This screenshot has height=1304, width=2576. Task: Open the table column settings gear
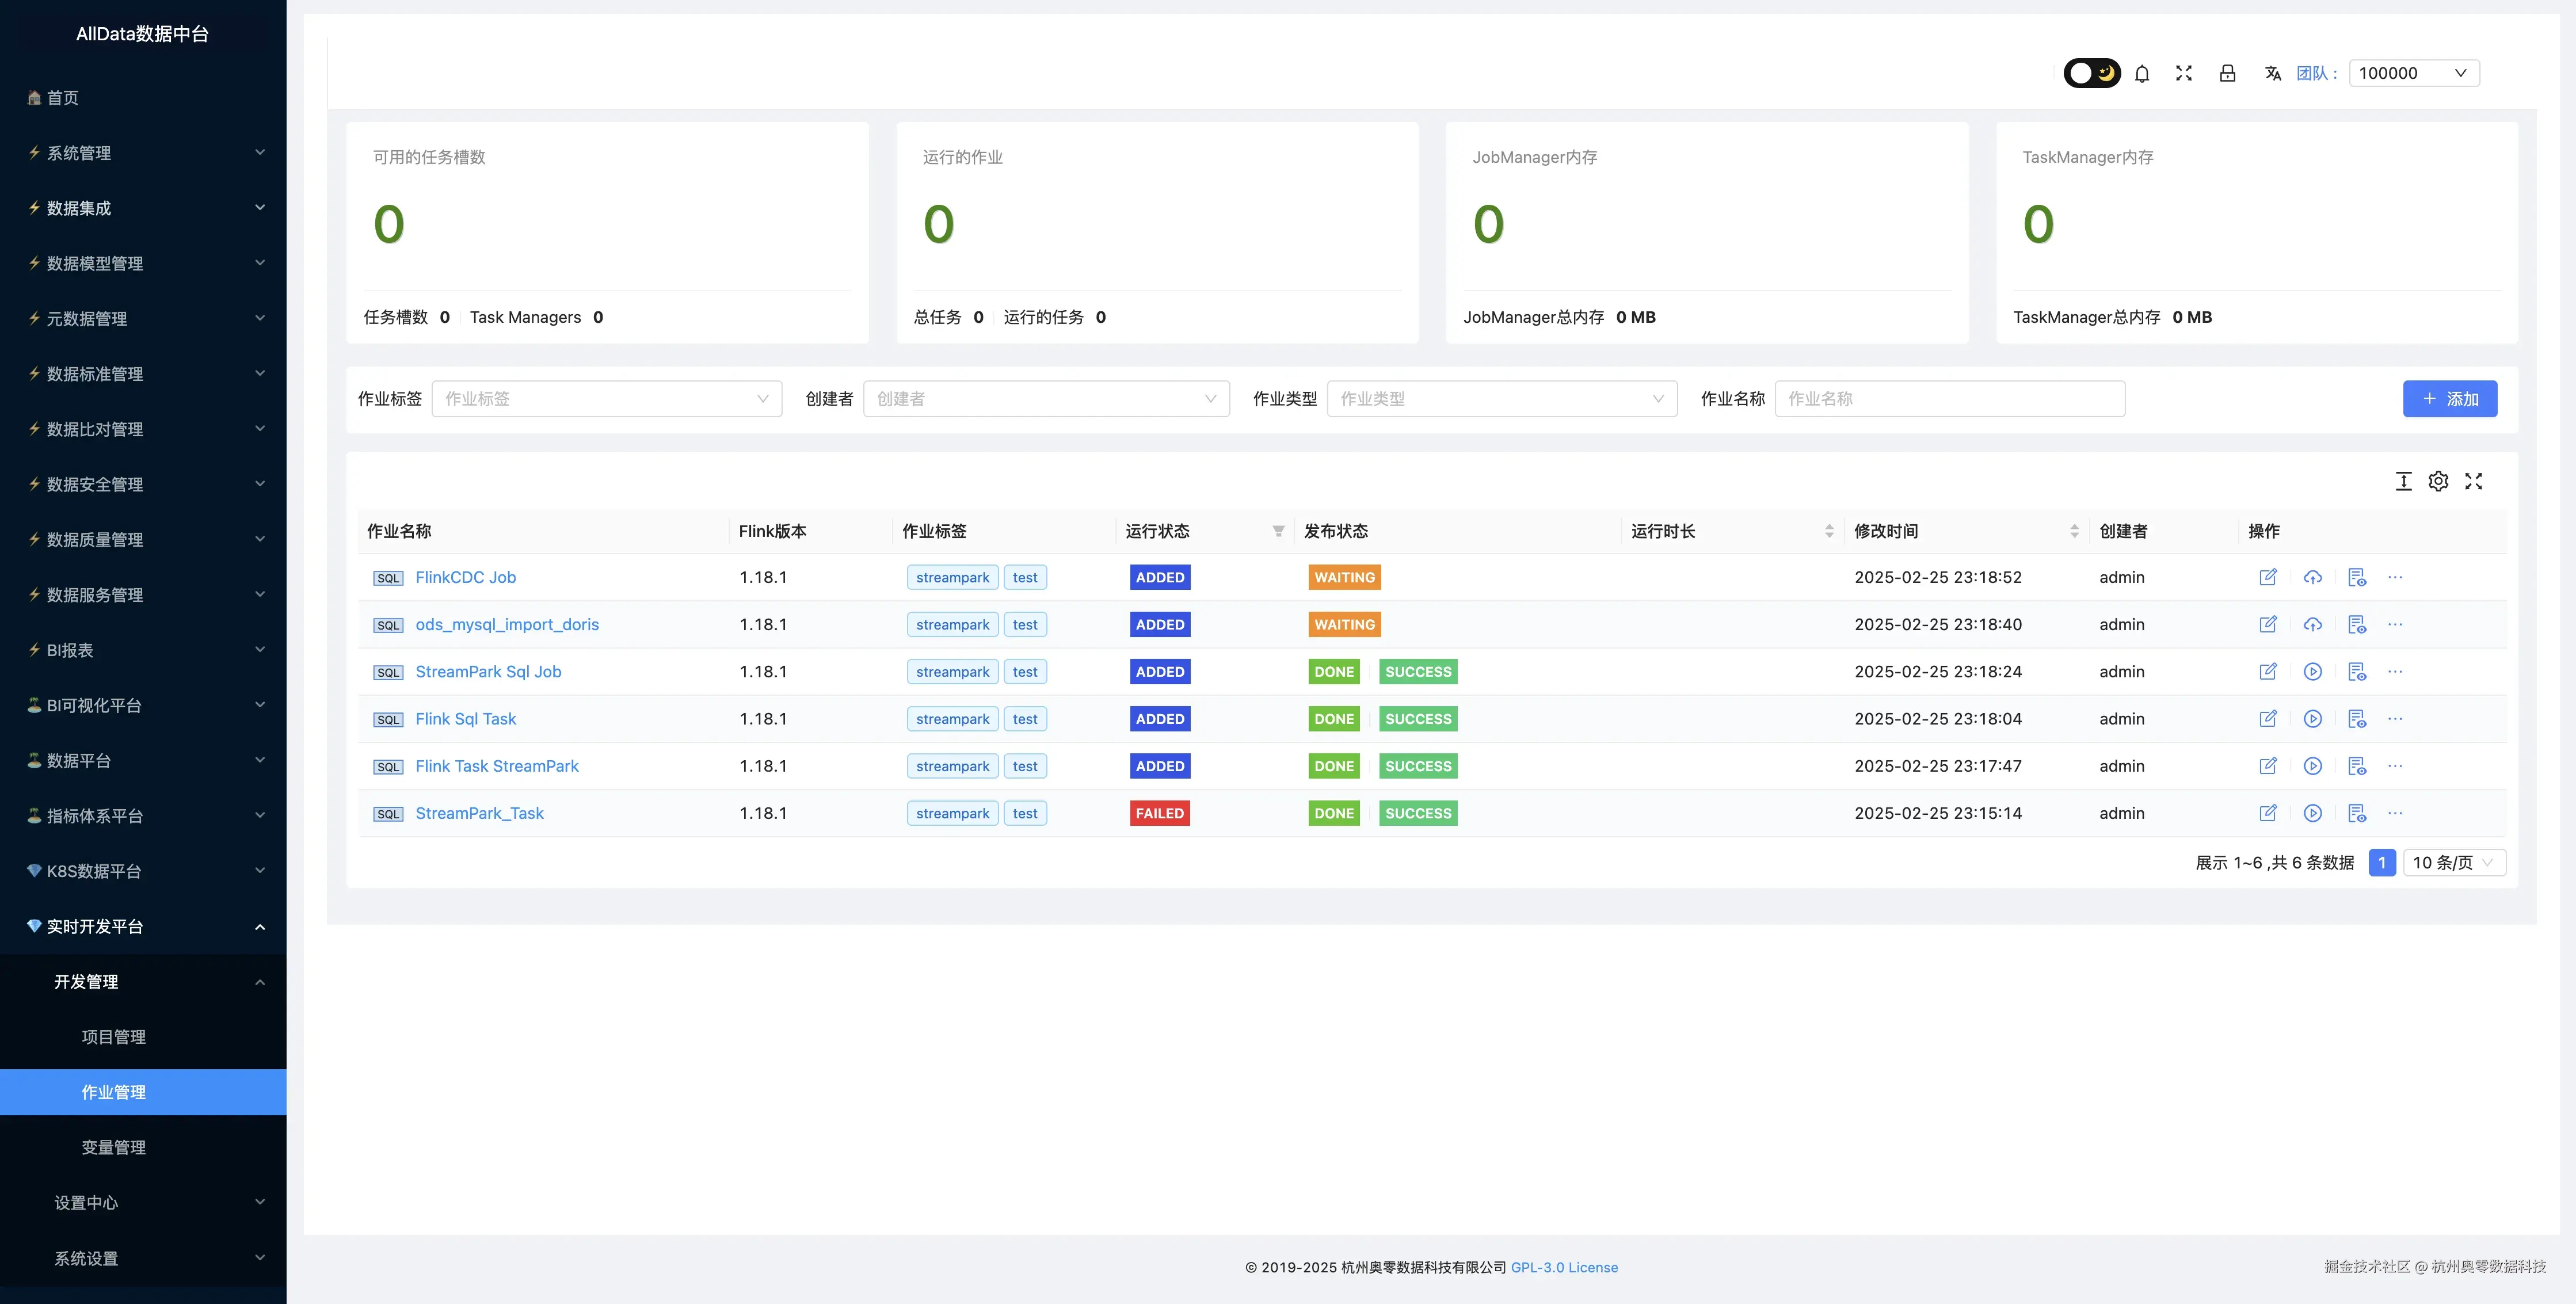click(2438, 481)
